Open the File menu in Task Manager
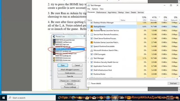 coord(89,9)
